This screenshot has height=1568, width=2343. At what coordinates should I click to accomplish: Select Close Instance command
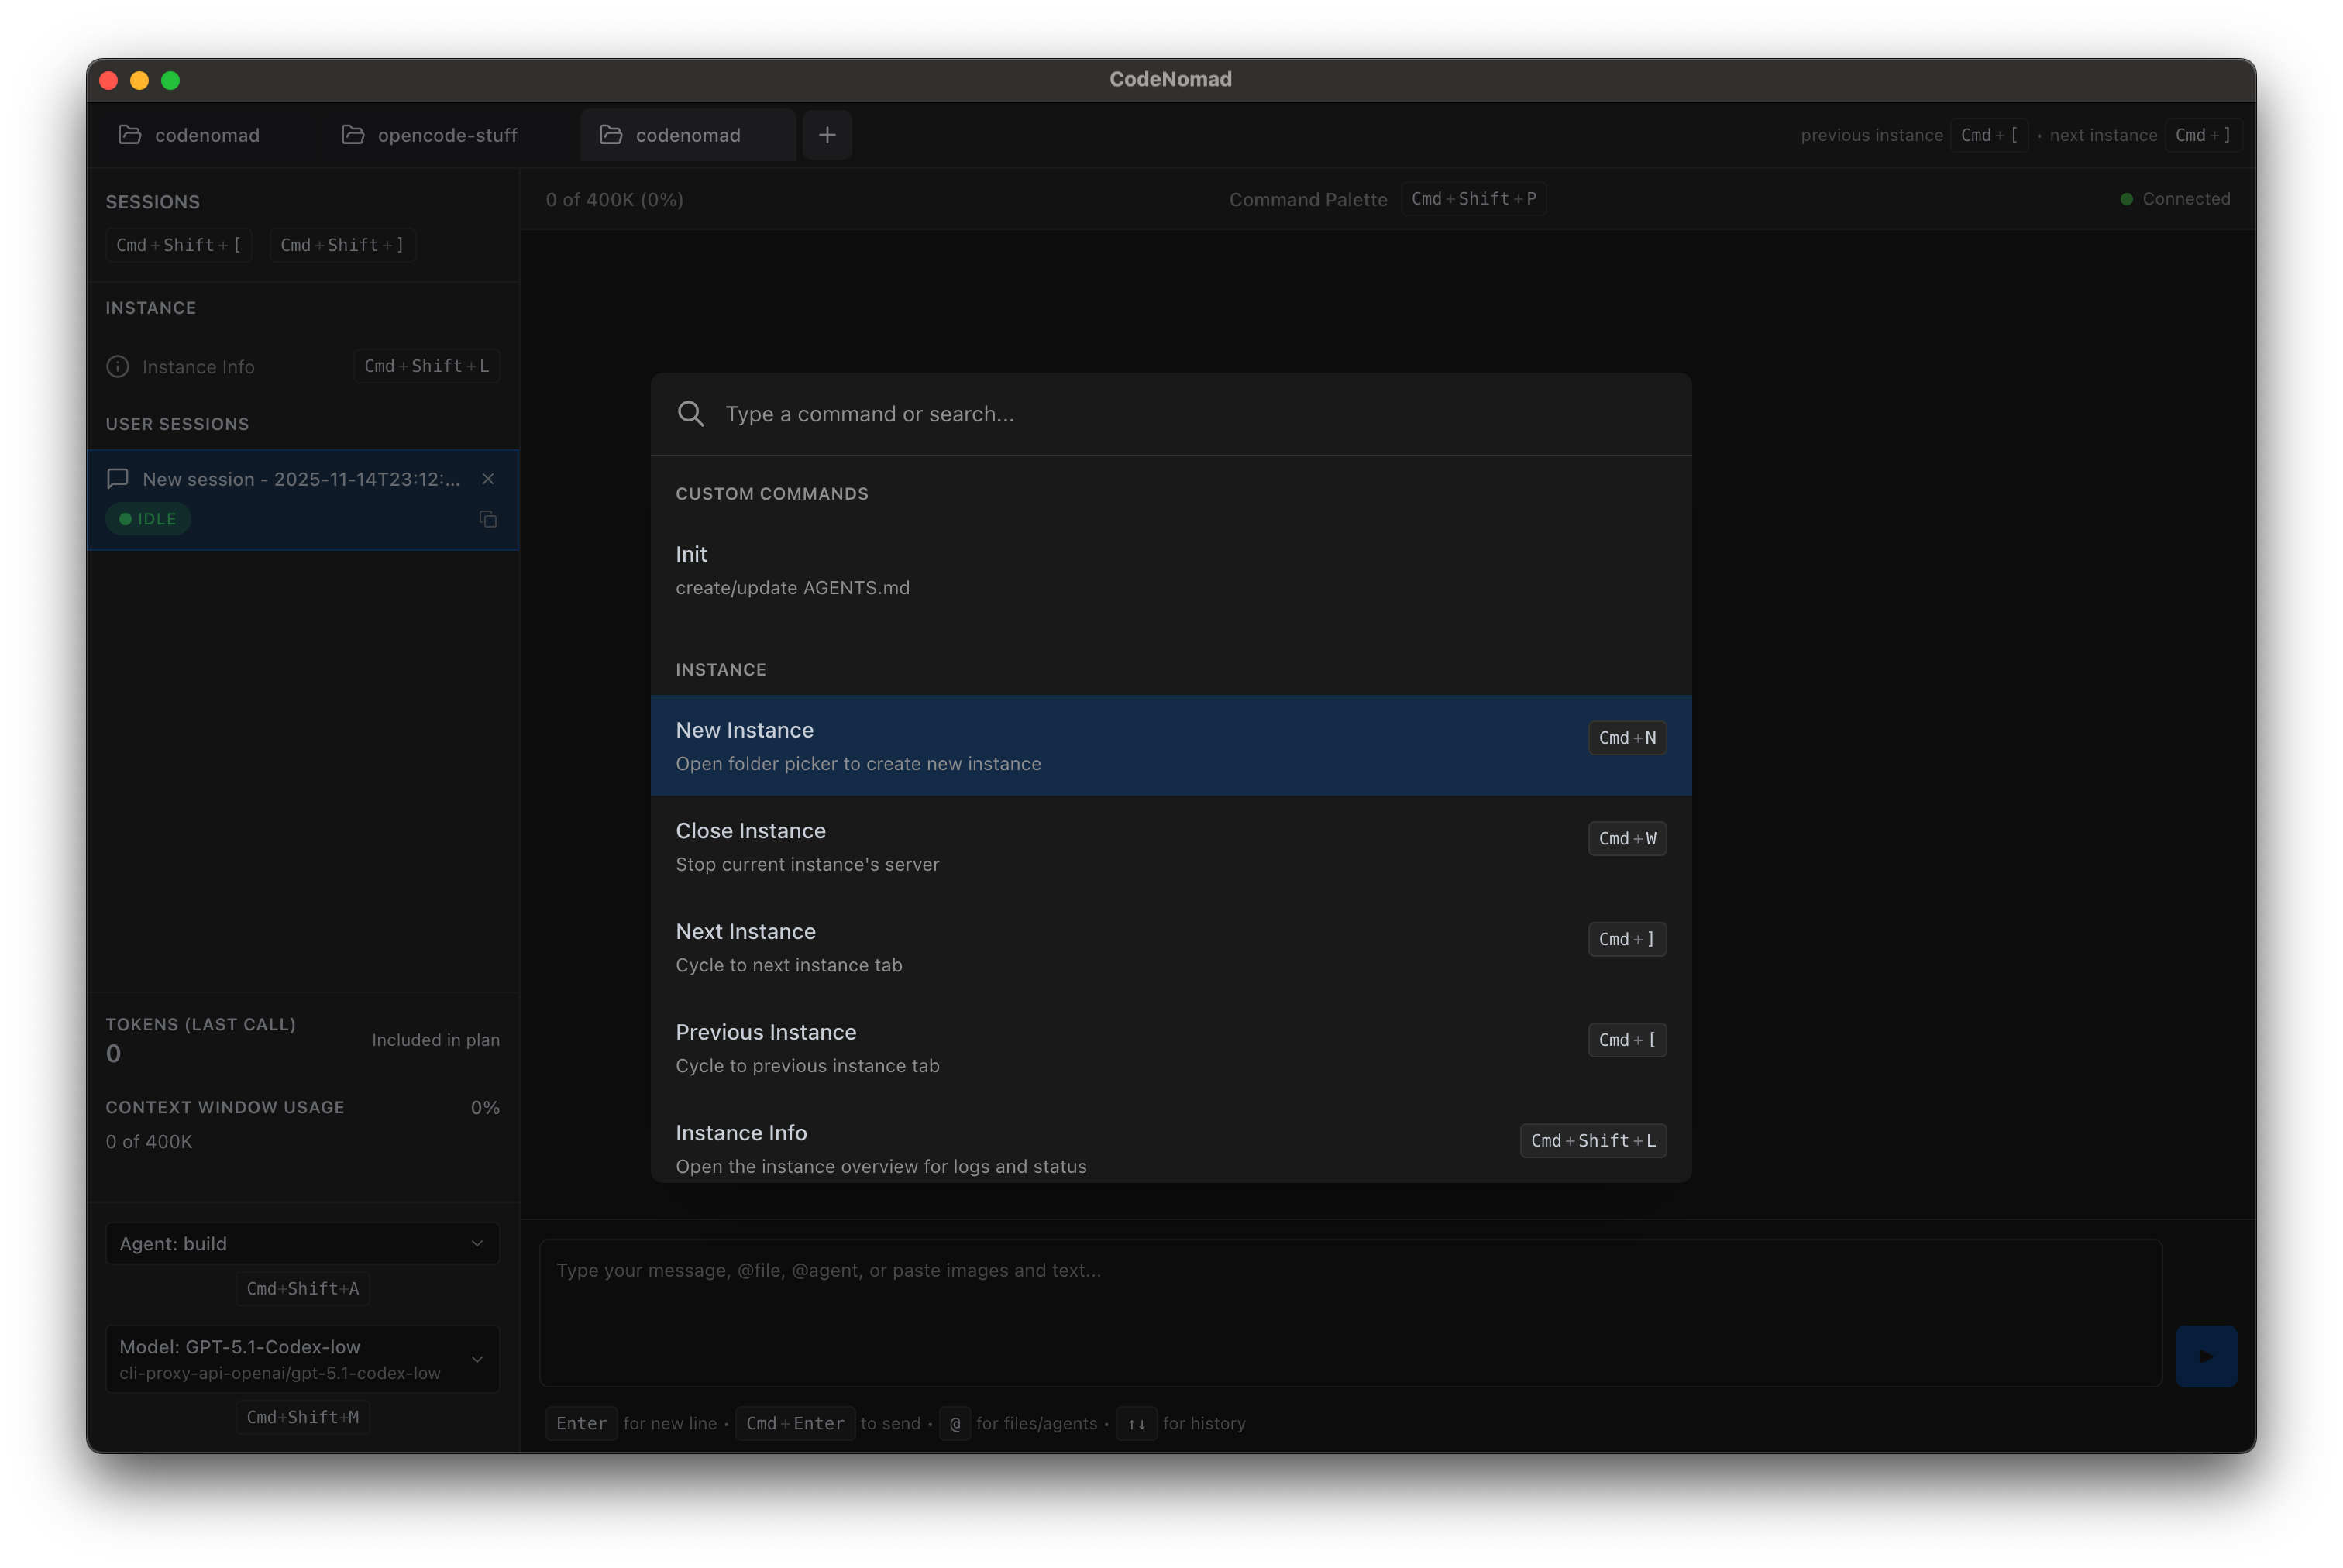point(1170,847)
